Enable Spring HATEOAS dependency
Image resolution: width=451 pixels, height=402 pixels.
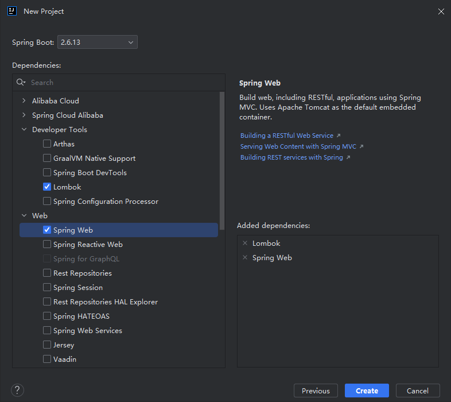pos(47,316)
